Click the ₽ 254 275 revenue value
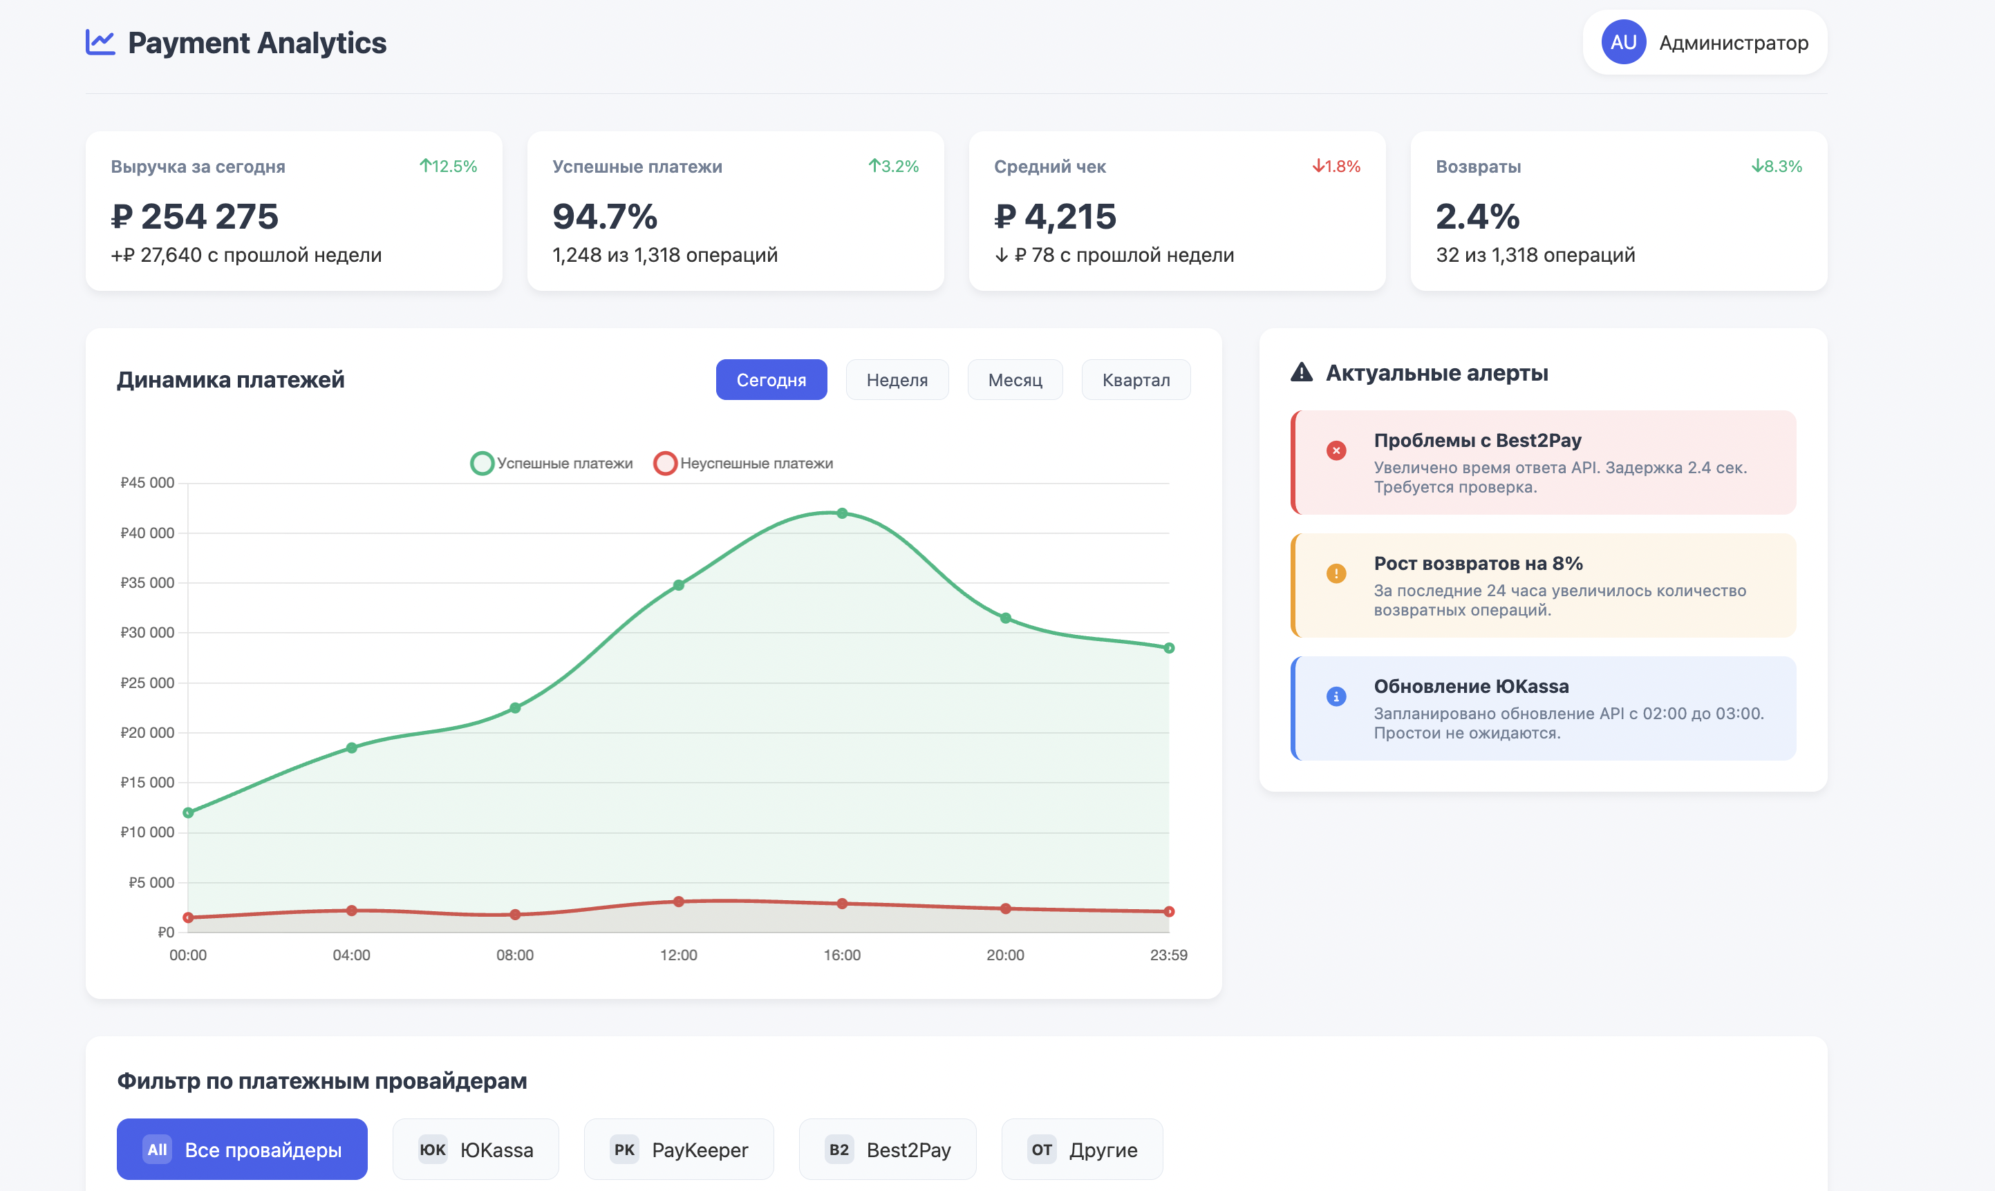Screen dimensions: 1995x1191 click(x=195, y=216)
